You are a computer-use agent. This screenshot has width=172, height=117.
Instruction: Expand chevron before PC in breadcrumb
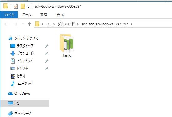(42, 24)
